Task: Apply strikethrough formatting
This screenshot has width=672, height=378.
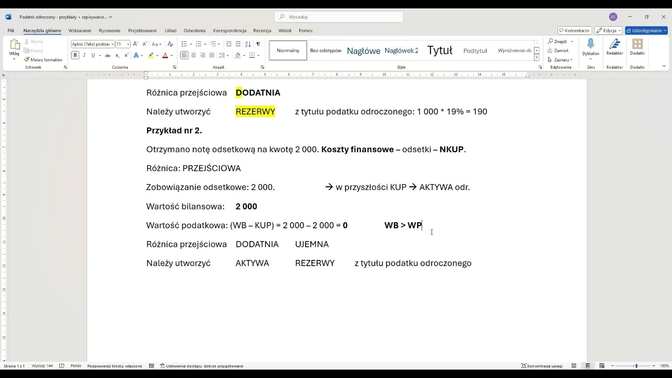Action: coord(108,55)
